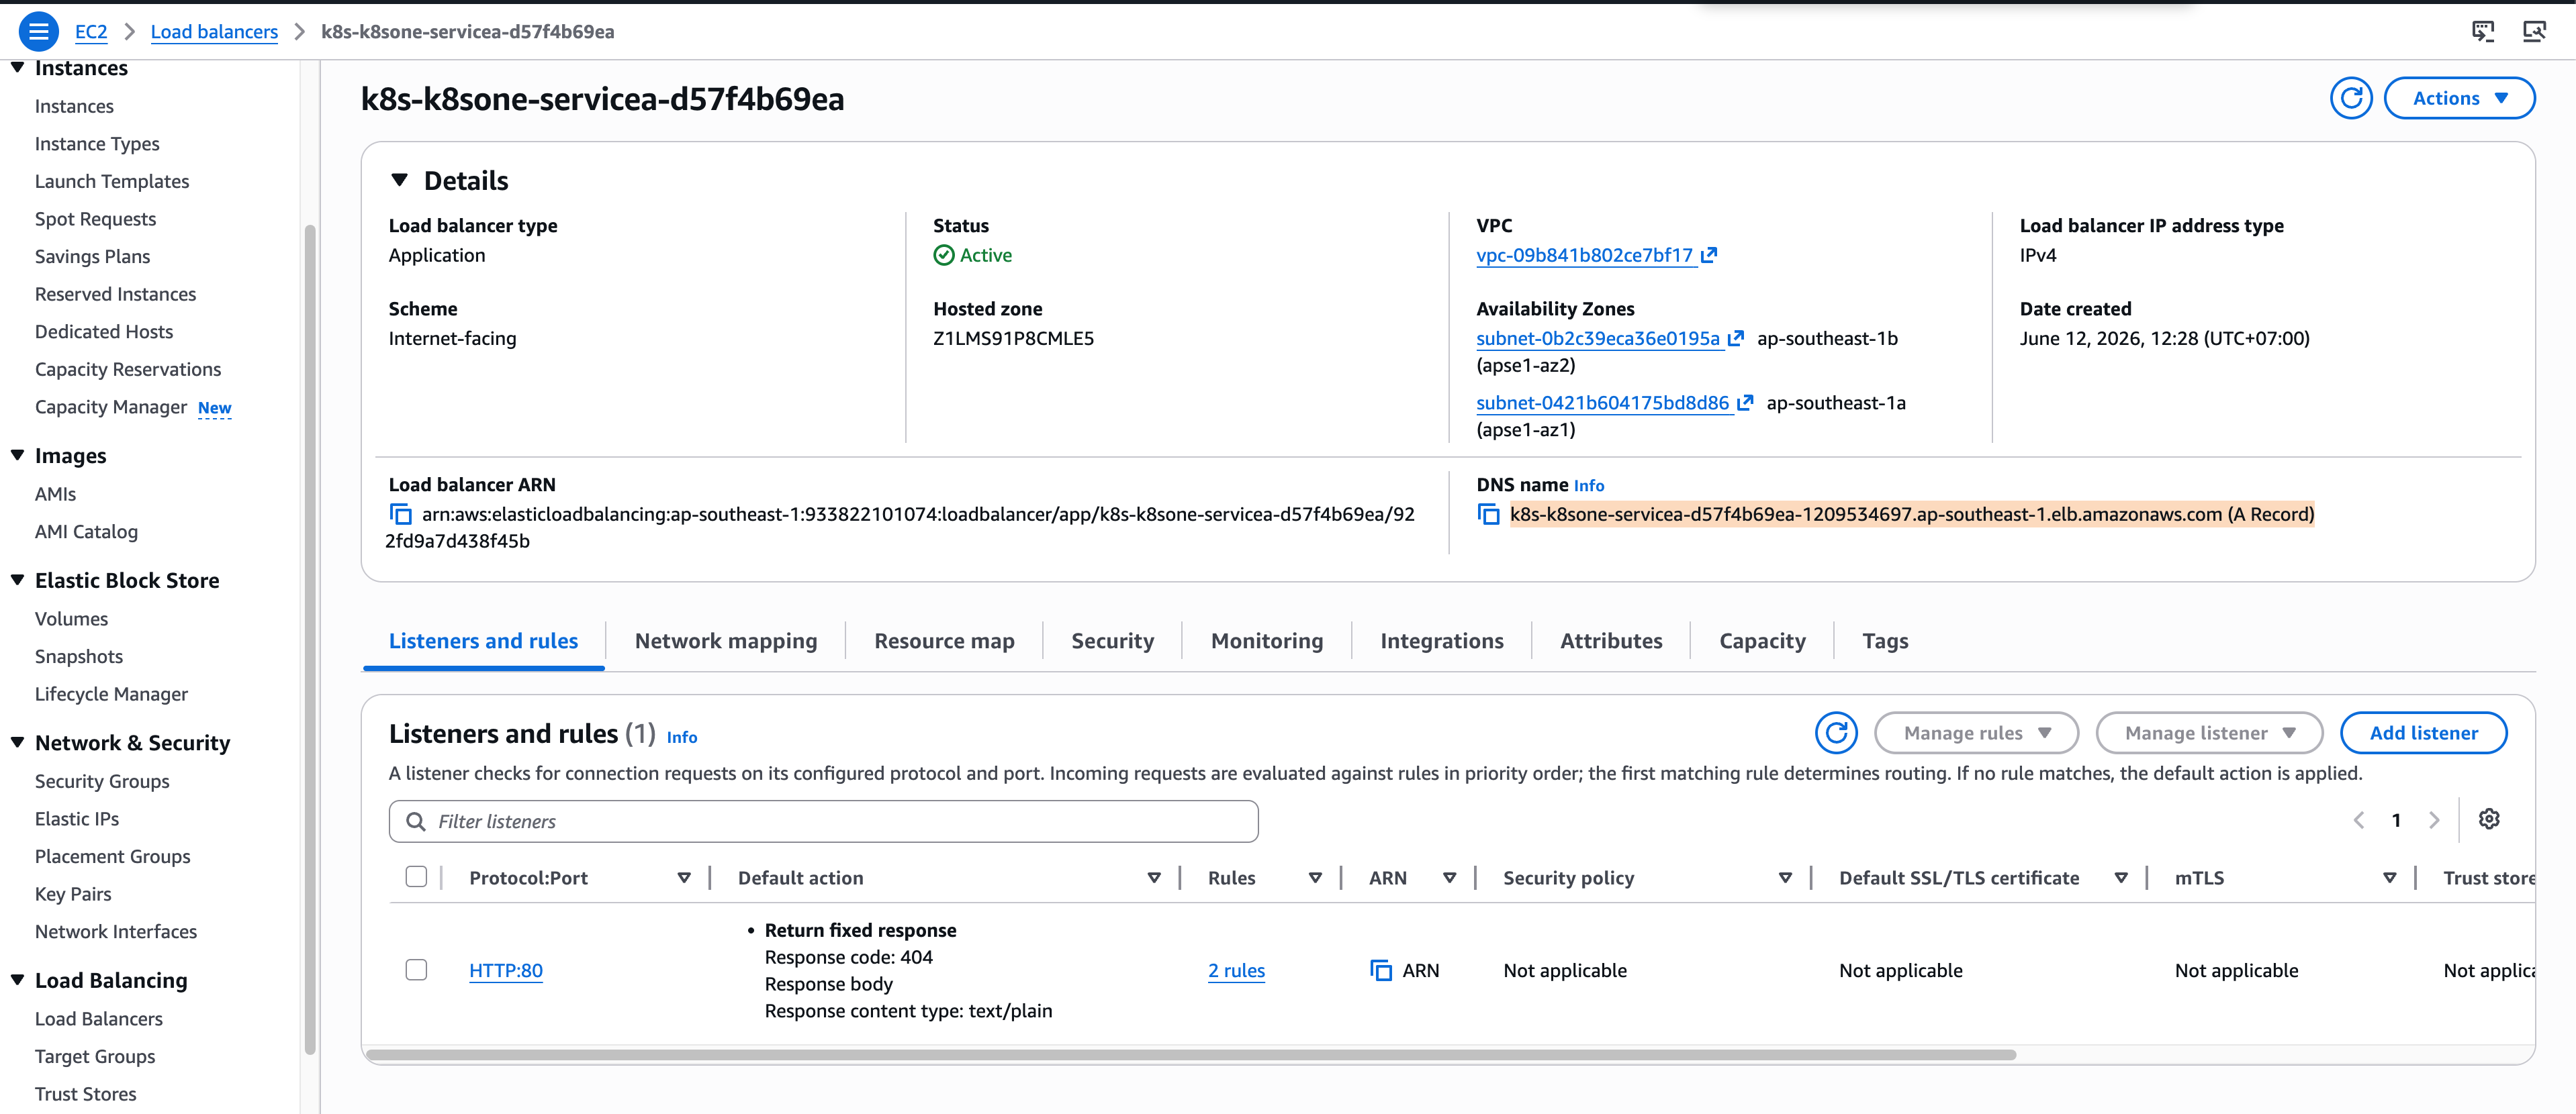Select the HTTP:80 listener checkbox

[x=416, y=969]
